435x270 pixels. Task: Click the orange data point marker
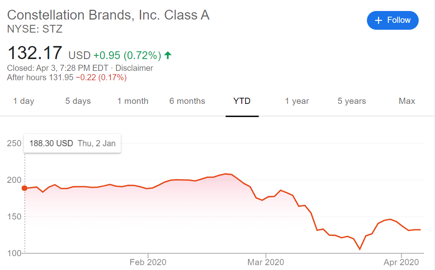coord(24,188)
